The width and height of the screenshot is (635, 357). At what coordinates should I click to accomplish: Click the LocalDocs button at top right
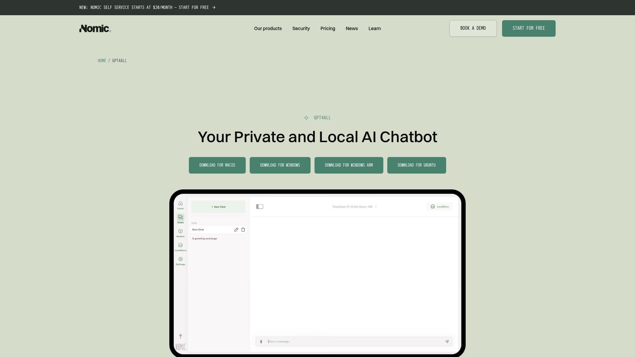point(440,207)
